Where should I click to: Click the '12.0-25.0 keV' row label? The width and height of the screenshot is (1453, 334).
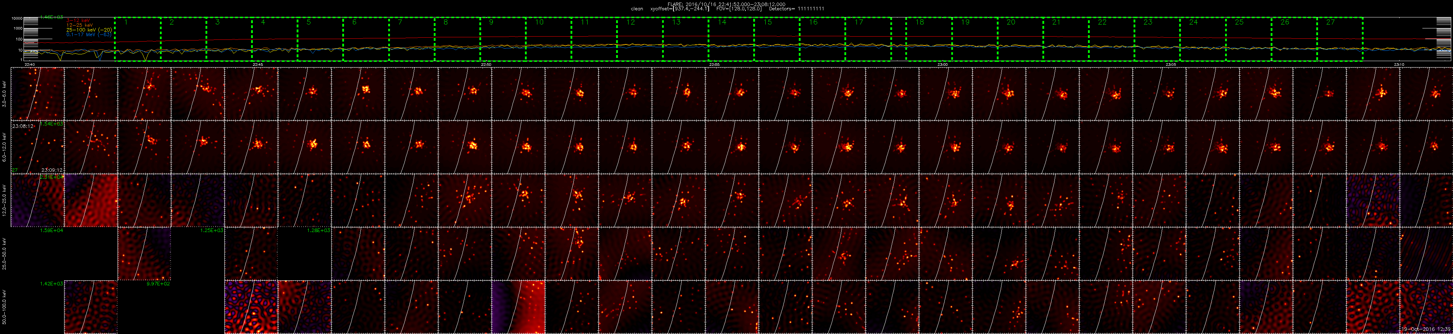(x=5, y=200)
